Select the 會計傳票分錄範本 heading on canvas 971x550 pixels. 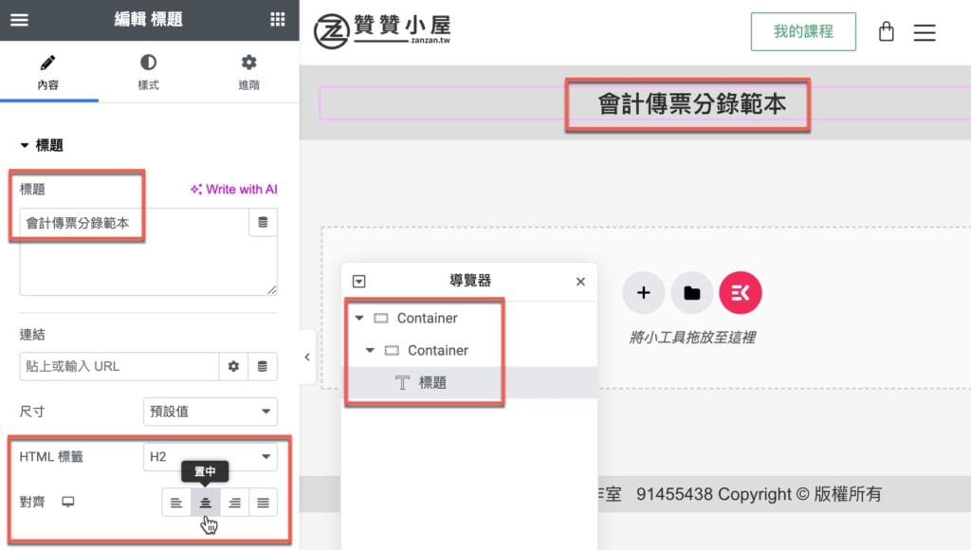coord(691,103)
